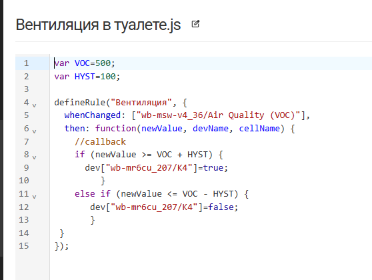Image resolution: width=372 pixels, height=280 pixels.
Task: Fold the if newValue >= block arrow
Action: [x=34, y=157]
